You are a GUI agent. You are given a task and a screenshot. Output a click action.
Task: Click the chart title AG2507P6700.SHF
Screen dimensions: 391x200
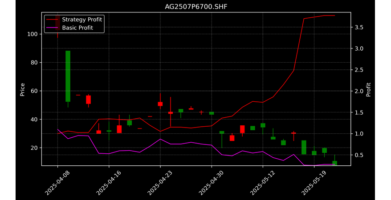click(196, 7)
